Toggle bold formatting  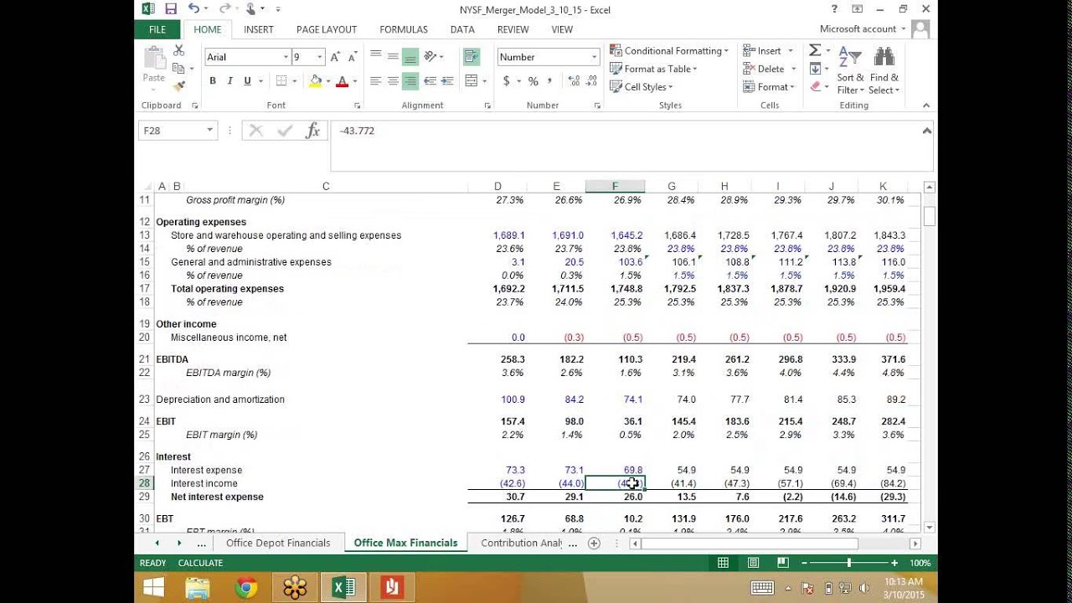click(x=213, y=81)
